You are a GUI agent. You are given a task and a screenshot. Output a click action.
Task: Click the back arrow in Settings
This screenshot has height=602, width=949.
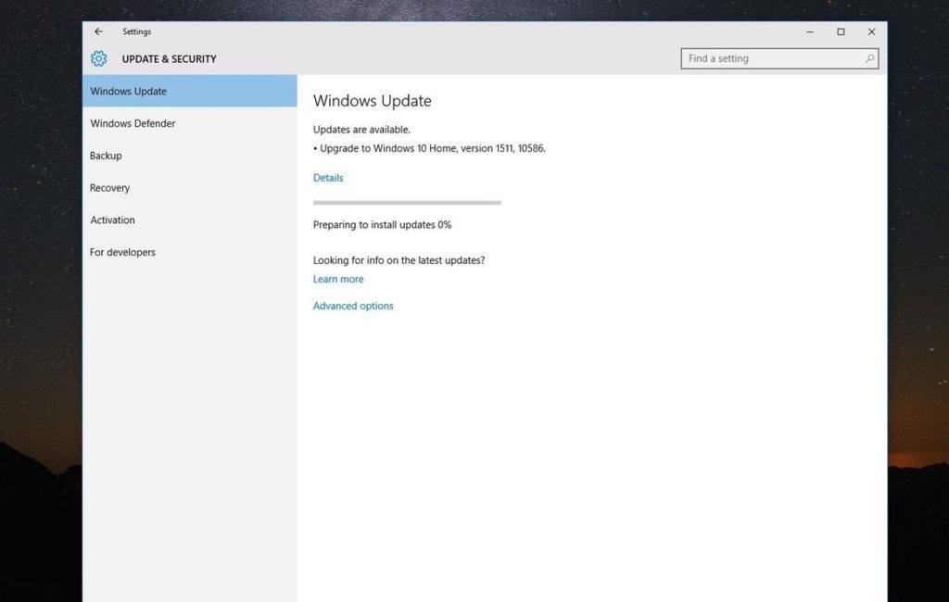click(x=99, y=31)
